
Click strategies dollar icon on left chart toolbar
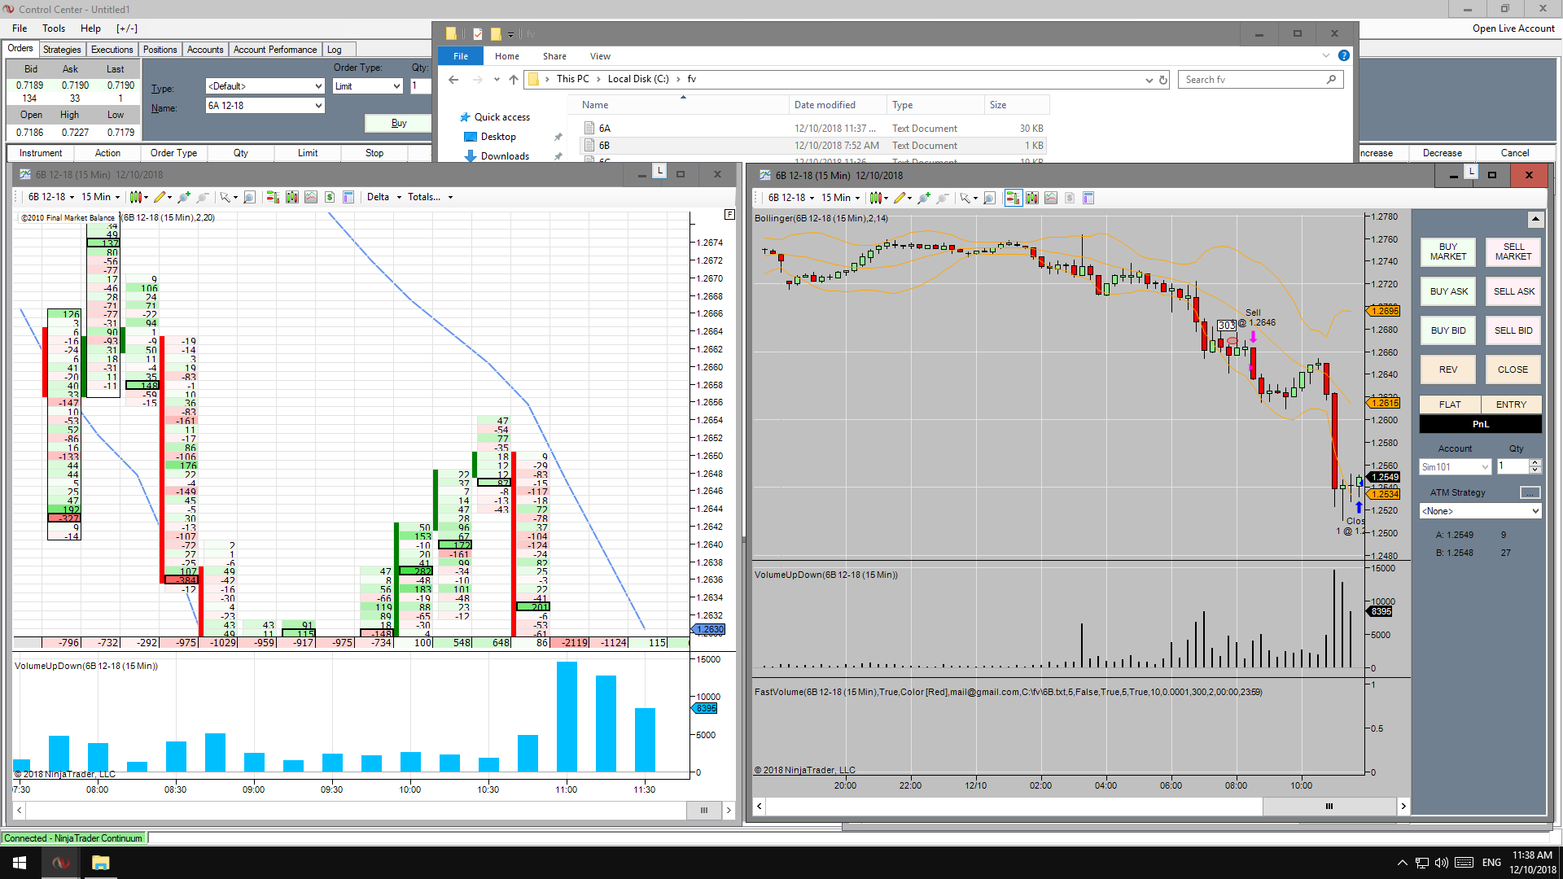coord(329,197)
